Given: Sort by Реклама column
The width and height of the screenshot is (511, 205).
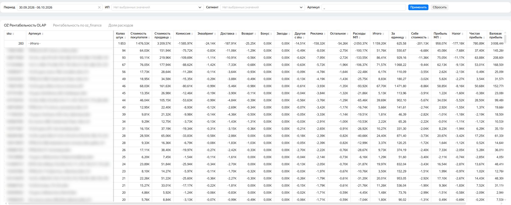Looking at the screenshot, I should tap(325, 34).
